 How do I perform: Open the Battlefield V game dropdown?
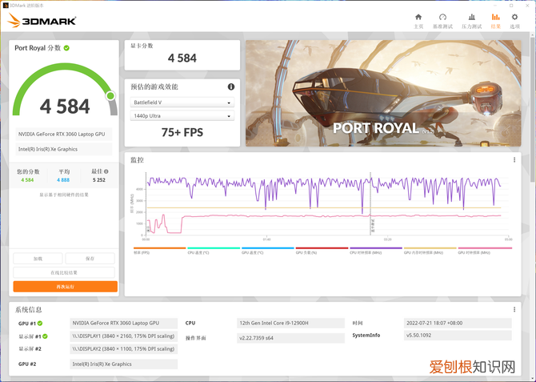pyautogui.click(x=182, y=103)
